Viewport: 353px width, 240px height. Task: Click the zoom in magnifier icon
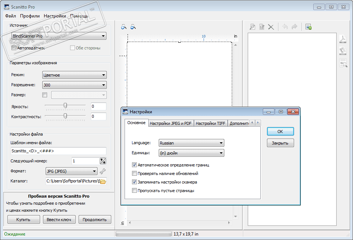(124, 27)
